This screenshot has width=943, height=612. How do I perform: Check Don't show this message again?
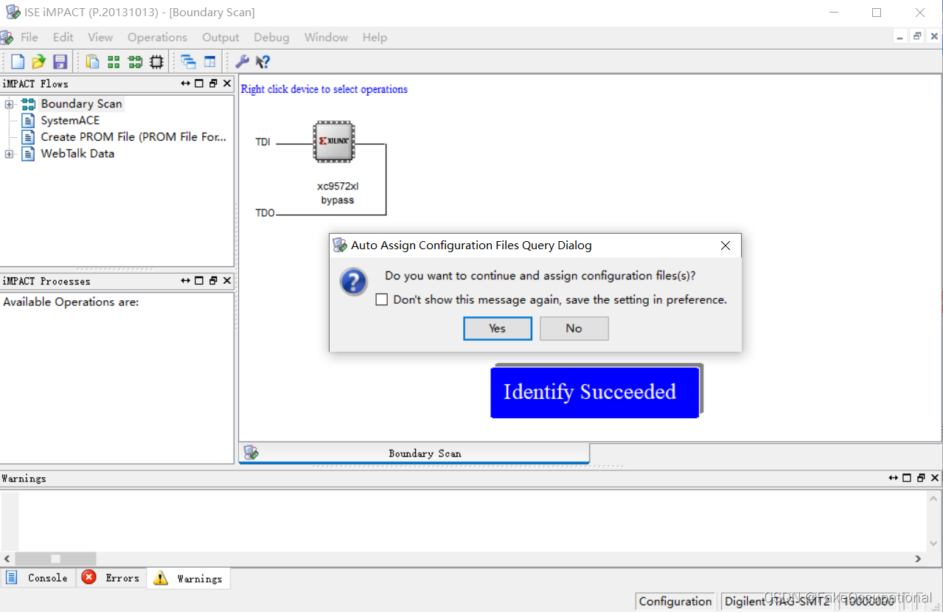pos(381,300)
